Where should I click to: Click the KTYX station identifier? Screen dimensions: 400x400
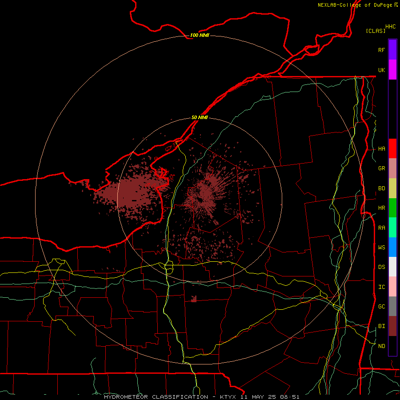click(228, 397)
